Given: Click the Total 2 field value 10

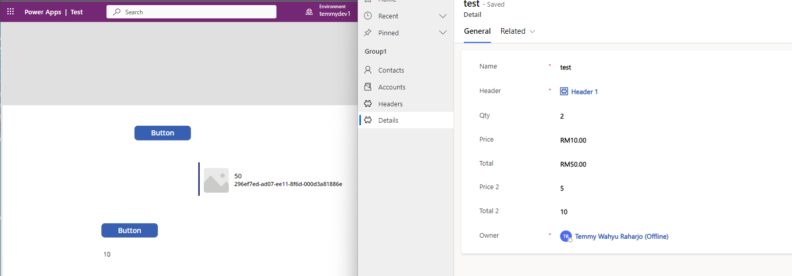Looking at the screenshot, I should [x=564, y=212].
